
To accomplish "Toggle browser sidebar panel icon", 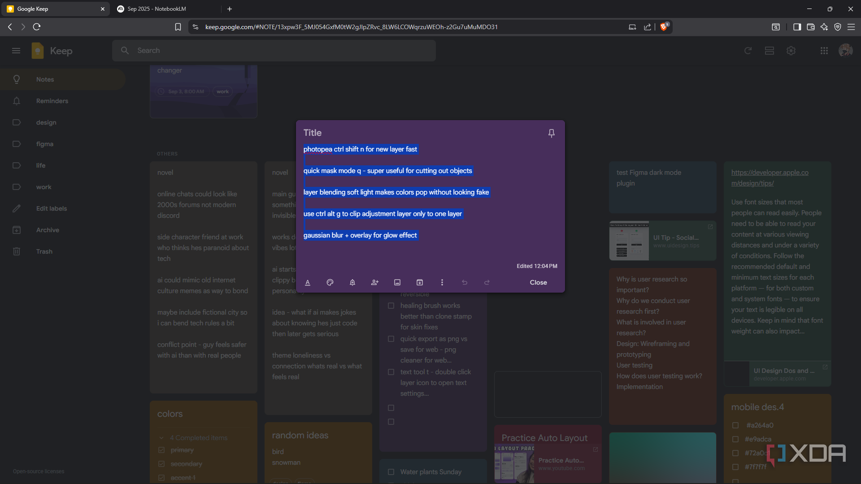I will pos(797,27).
